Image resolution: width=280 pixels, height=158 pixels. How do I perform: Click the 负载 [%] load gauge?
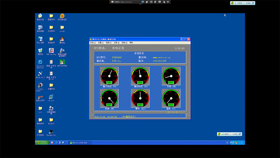point(171,76)
